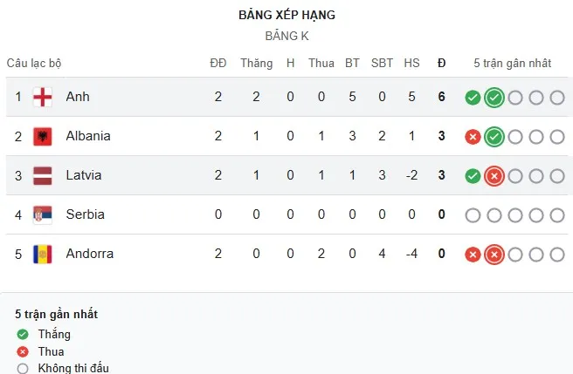Click the Andorra flag icon

(x=41, y=254)
